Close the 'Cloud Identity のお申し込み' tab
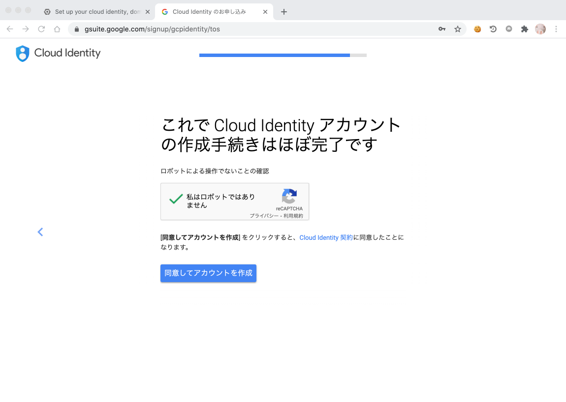 click(265, 12)
